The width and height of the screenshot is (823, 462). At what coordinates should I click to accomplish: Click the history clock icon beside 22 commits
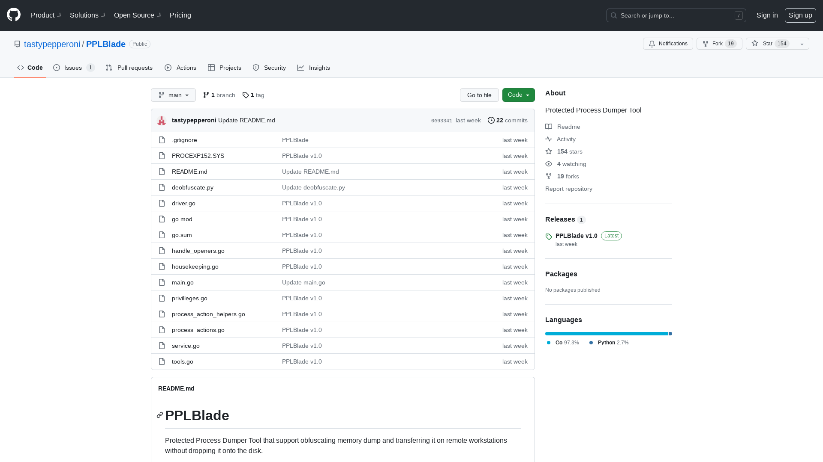click(x=491, y=121)
